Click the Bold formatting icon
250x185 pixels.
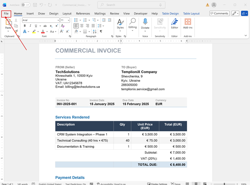[x=25, y=26]
